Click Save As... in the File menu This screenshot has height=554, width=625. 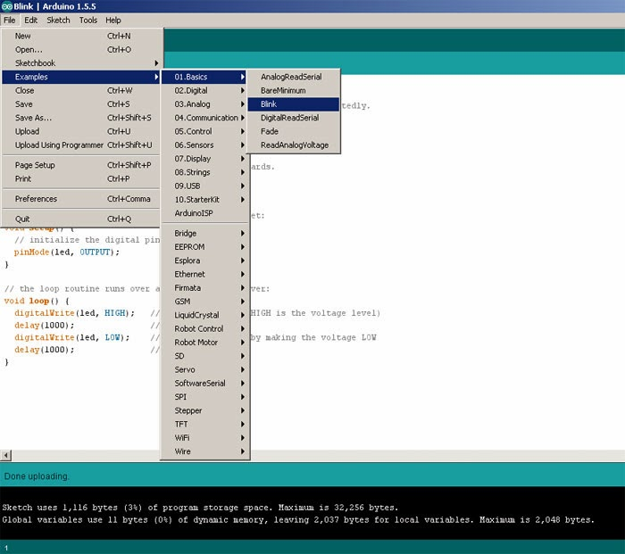[33, 118]
